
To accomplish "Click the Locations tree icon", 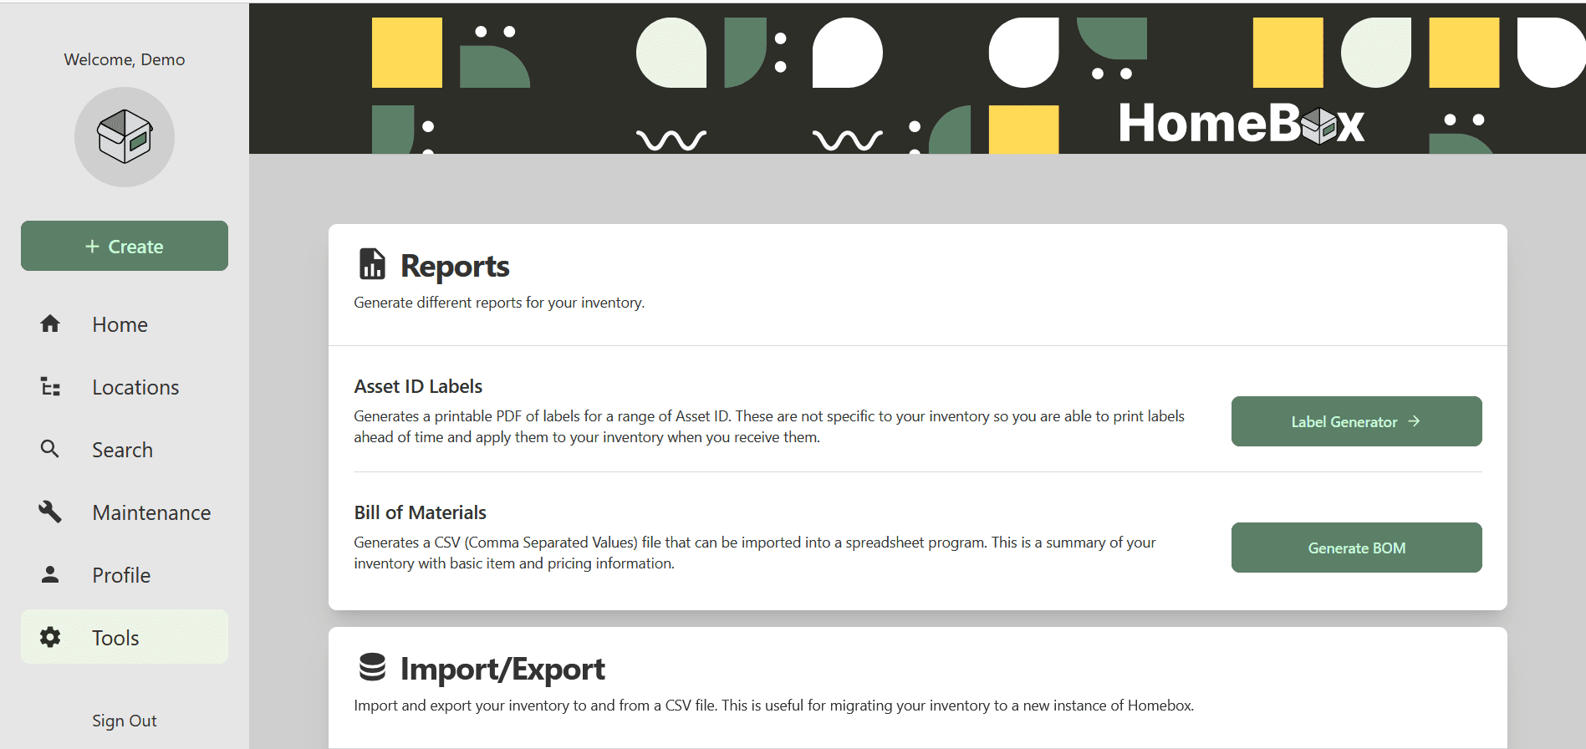I will point(50,386).
